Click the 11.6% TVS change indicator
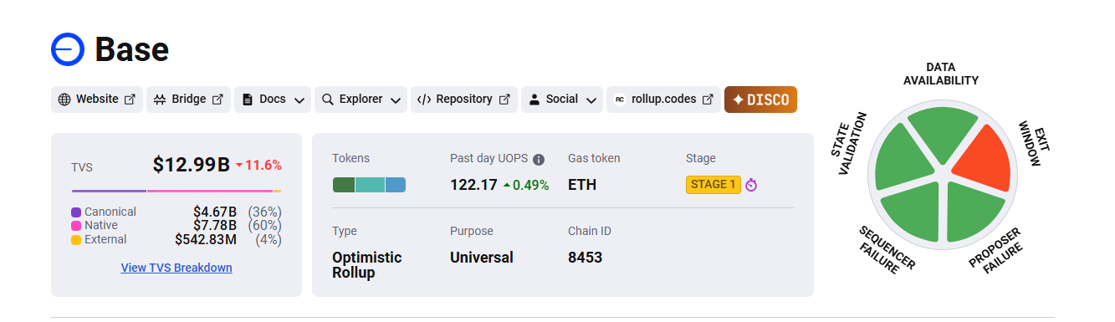This screenshot has width=1115, height=322. coord(258,165)
